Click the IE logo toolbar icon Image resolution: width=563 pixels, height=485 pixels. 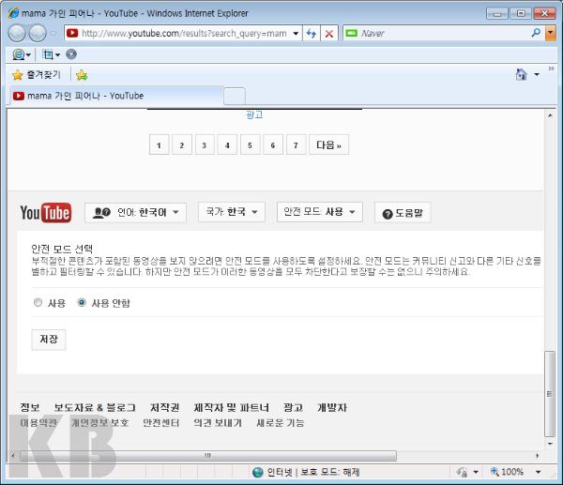click(x=19, y=54)
